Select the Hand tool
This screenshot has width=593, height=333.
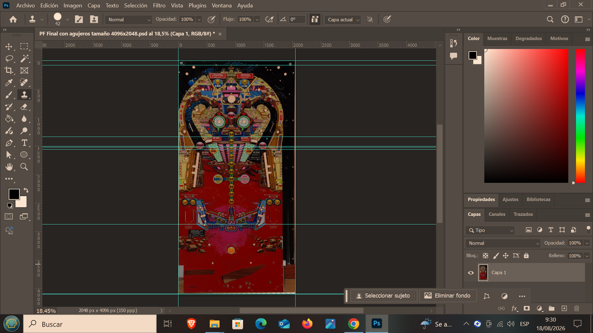9,167
